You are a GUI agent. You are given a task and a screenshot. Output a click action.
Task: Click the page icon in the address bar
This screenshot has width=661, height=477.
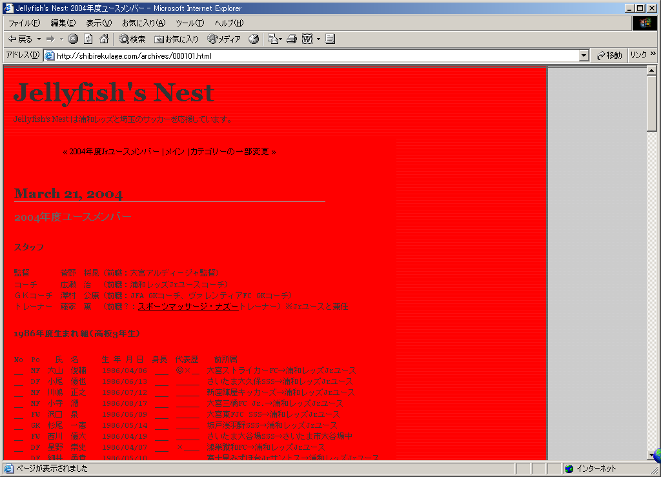pos(50,56)
